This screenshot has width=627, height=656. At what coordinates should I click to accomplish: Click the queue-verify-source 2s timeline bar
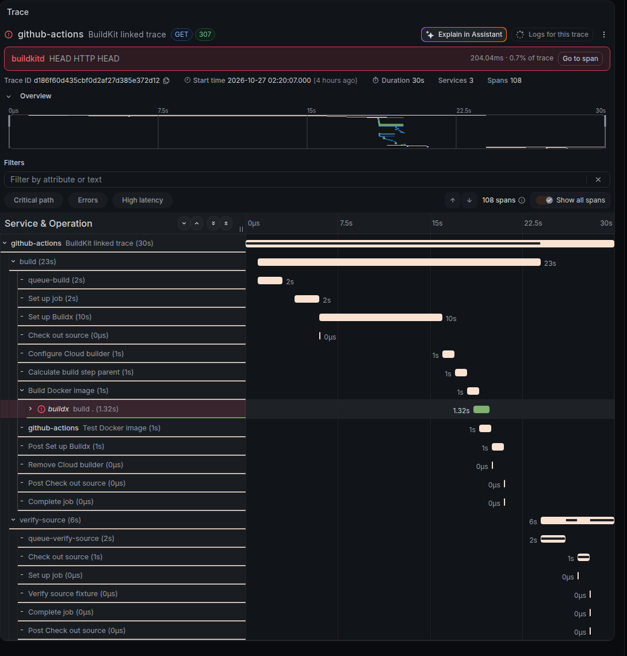point(553,539)
